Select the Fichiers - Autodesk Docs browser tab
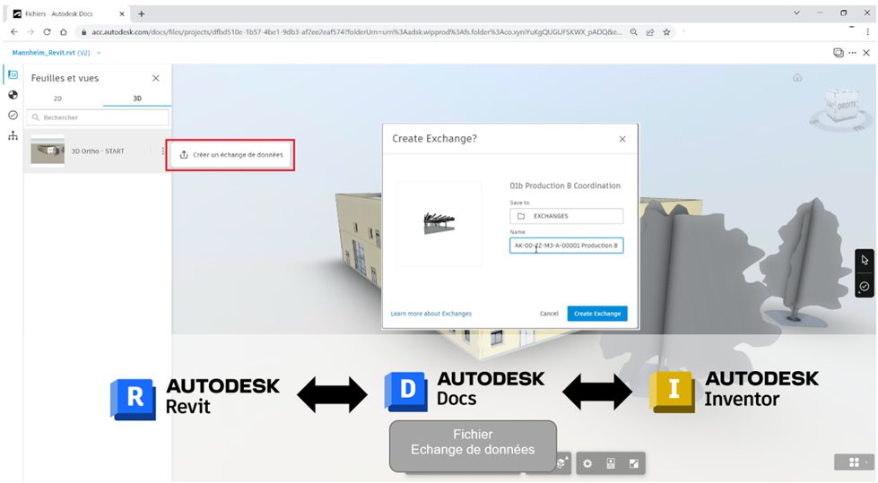The image size is (878, 483). (67, 14)
